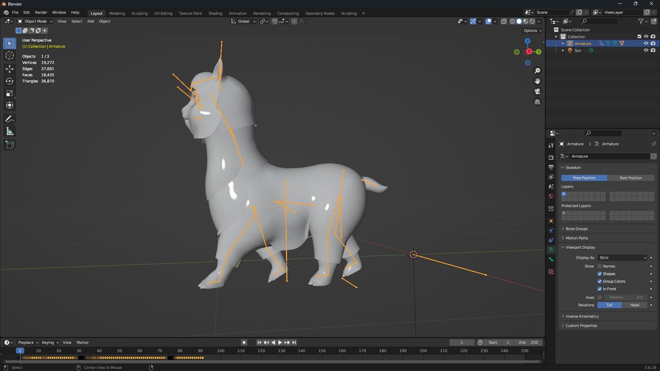Viewport: 660px width, 371px height.
Task: Click the Pose Position button
Action: click(x=584, y=178)
